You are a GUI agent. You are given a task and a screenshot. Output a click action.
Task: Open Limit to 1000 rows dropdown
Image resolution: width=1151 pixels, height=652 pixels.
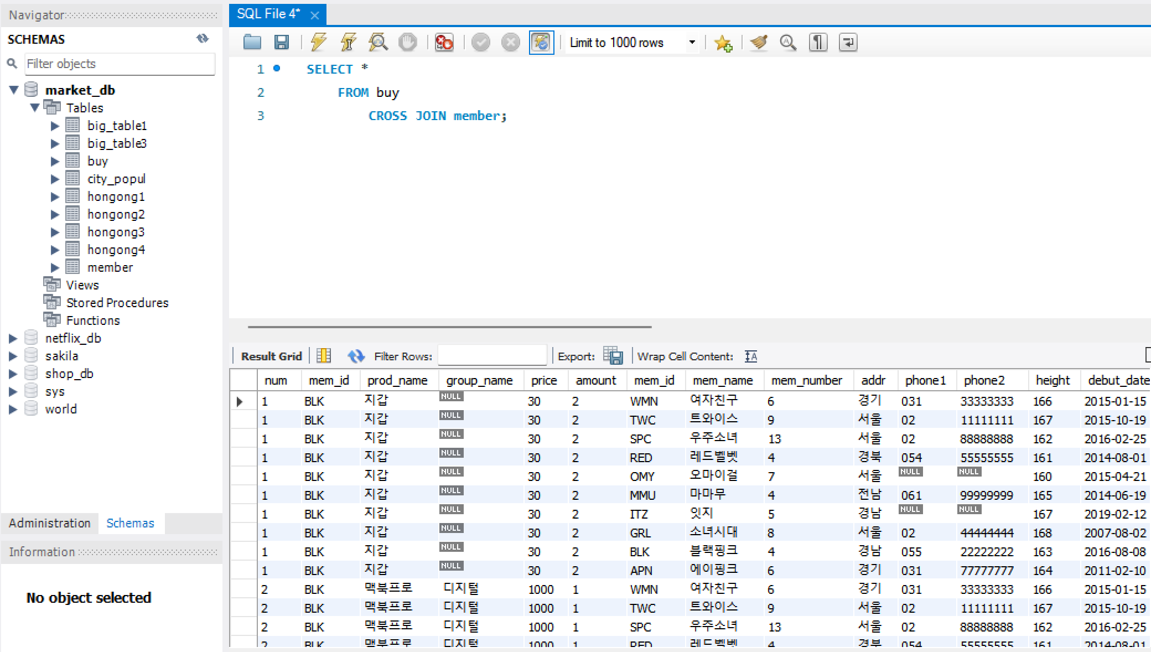pyautogui.click(x=692, y=42)
